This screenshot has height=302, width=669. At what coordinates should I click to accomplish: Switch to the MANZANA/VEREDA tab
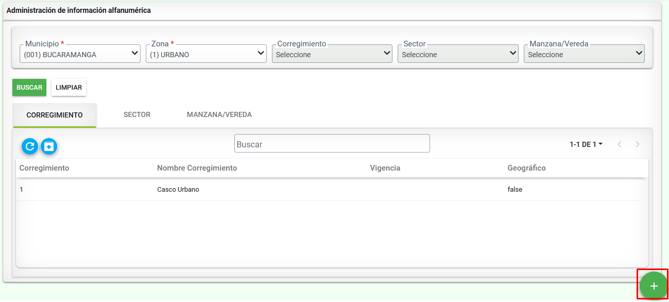pos(219,114)
